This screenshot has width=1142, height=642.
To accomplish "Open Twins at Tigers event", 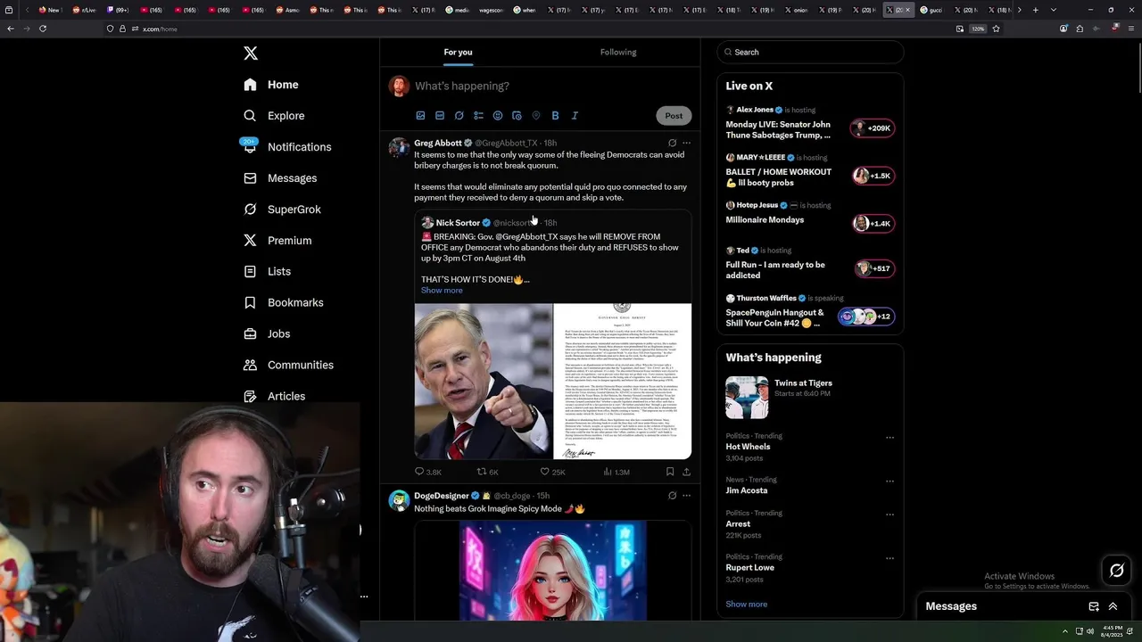I will (810, 397).
